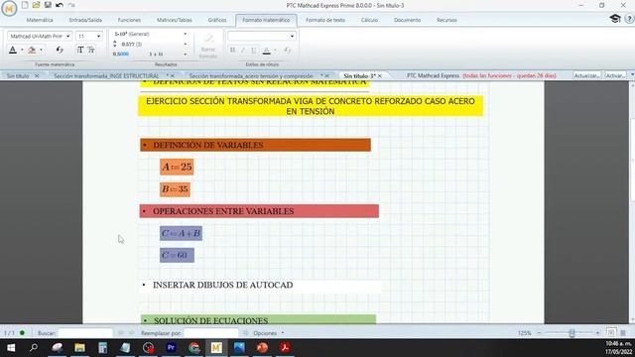This screenshot has width=635, height=357.
Task: Switch to draft view icon in status bar
Action: (623, 333)
